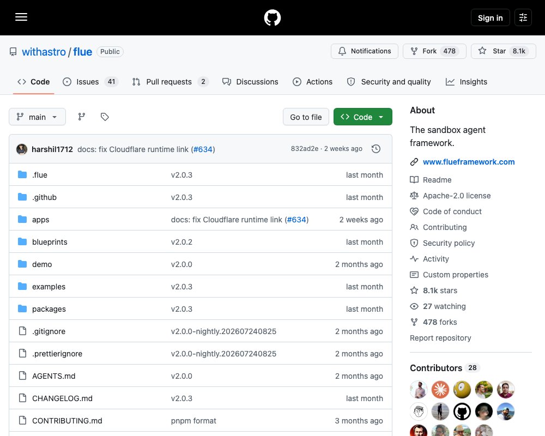The height and width of the screenshot is (436, 545).
Task: Switch to the Issues tab
Action: (x=90, y=82)
